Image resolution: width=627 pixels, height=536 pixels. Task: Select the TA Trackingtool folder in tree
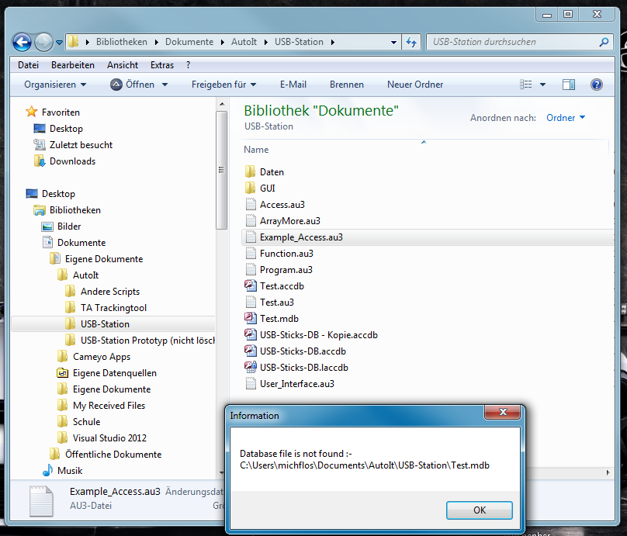[x=113, y=308]
